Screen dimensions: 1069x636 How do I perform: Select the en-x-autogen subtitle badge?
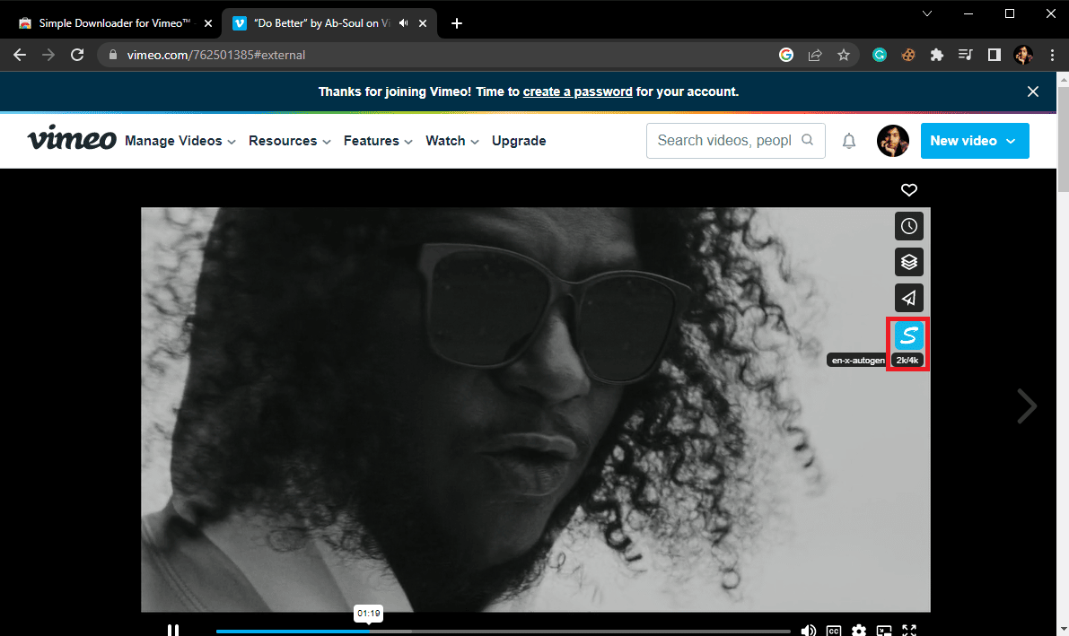coord(858,360)
